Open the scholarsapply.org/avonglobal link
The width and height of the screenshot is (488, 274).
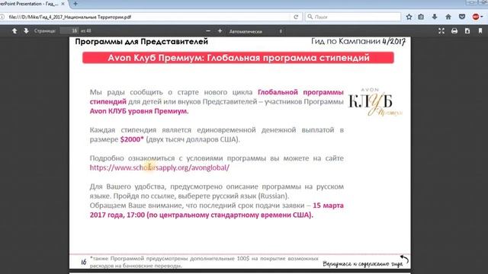pos(159,167)
